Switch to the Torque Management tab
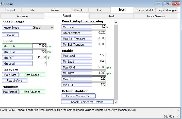The width and height of the screenshot is (182, 119). [x=167, y=10]
